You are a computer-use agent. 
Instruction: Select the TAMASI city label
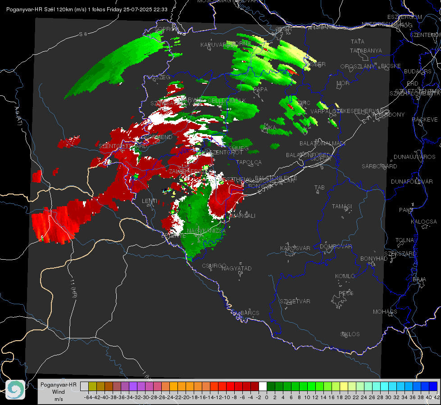tap(342, 206)
